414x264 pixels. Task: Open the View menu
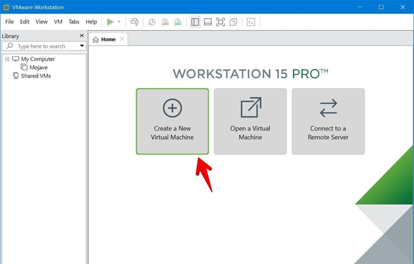tap(41, 22)
